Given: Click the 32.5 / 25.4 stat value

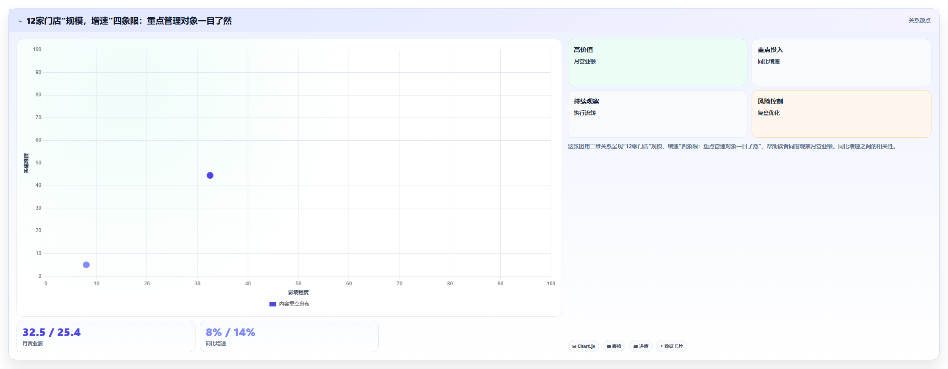Looking at the screenshot, I should 52,333.
